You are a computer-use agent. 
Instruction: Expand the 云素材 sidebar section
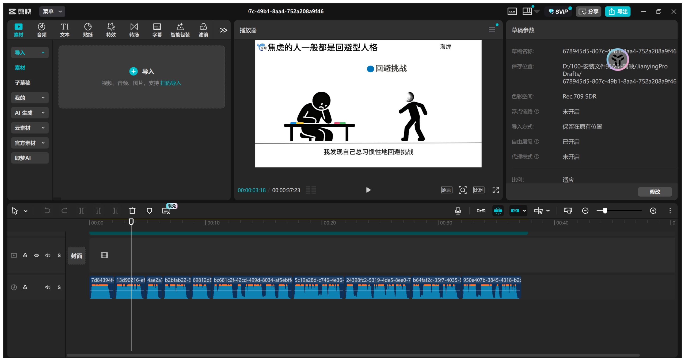coord(30,128)
